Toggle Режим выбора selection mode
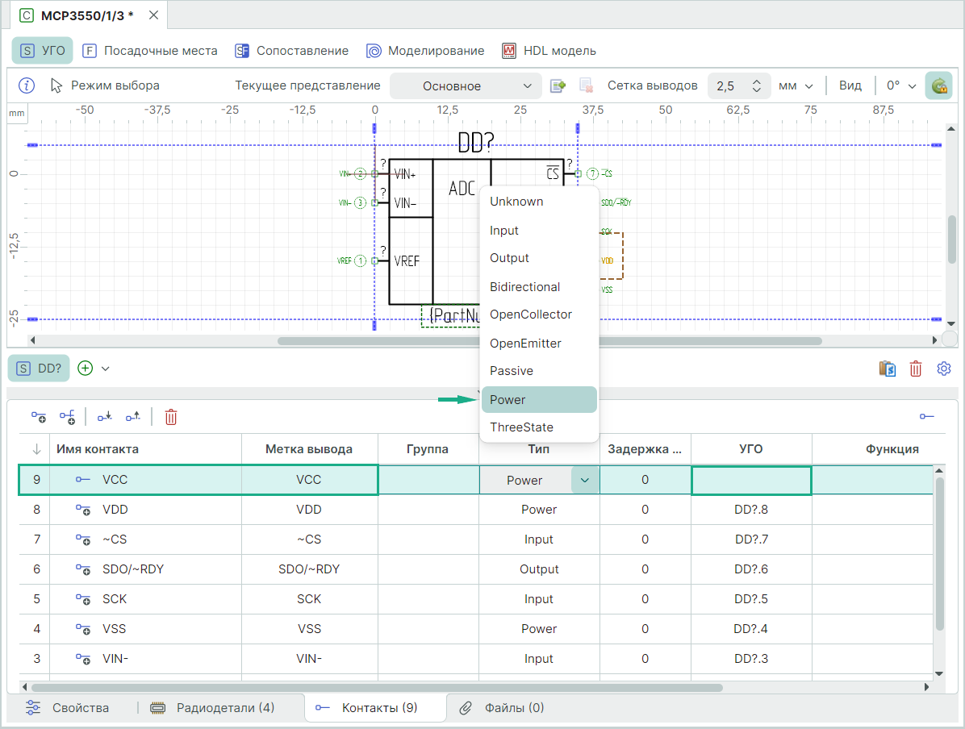 click(x=105, y=85)
